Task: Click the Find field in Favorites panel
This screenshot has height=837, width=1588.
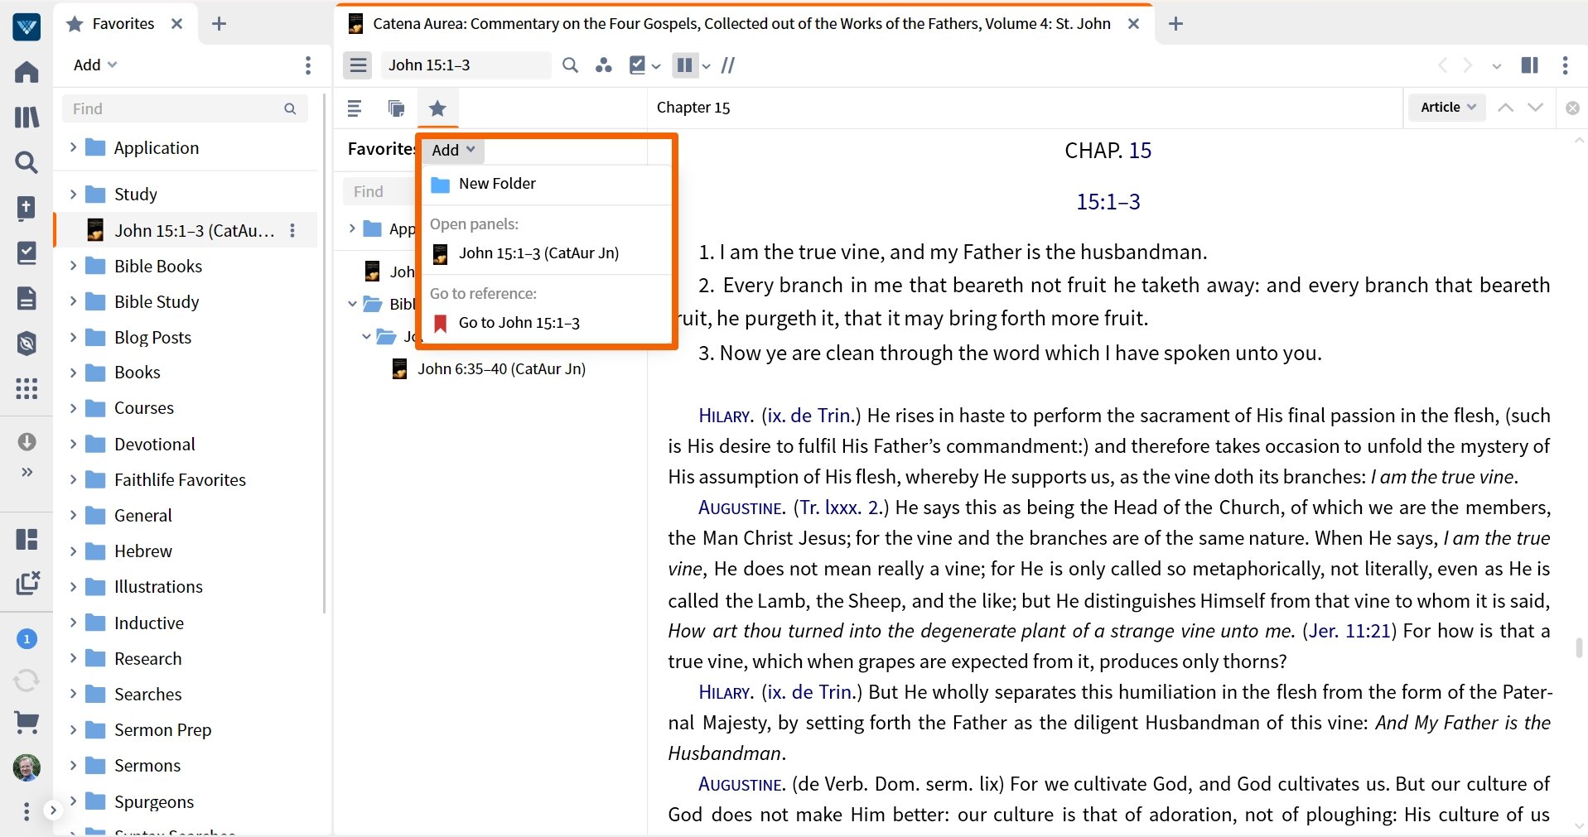Action: point(184,108)
